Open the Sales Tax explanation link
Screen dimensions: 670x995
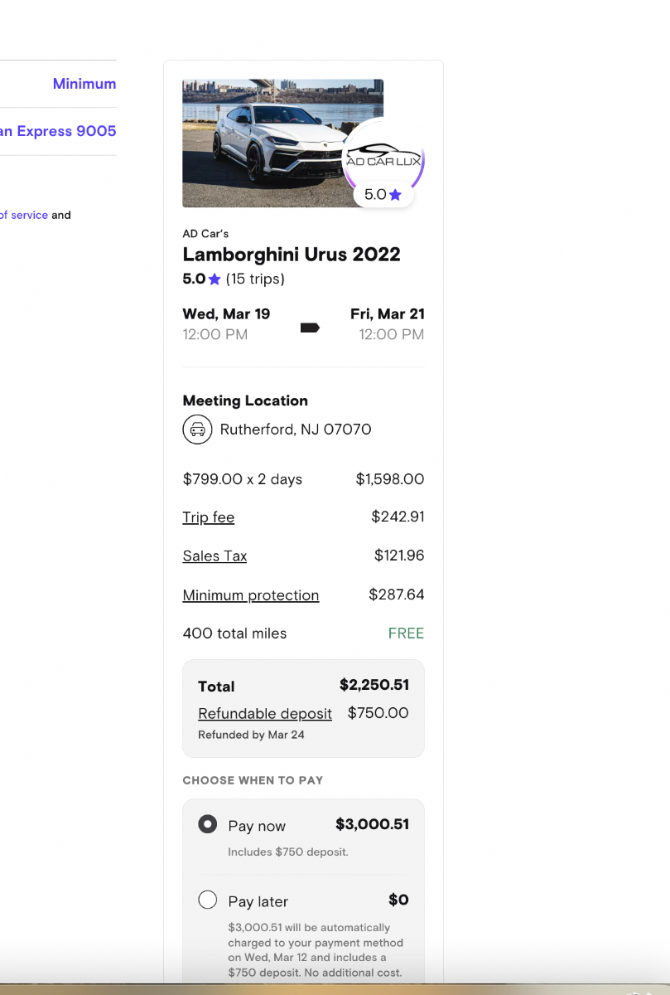coord(214,556)
